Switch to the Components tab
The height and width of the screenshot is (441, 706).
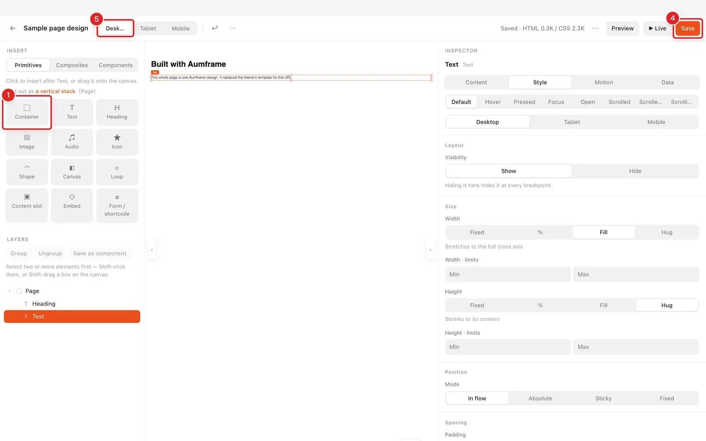116,65
